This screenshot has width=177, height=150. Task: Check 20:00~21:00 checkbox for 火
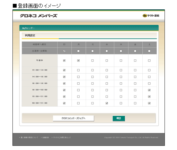click(92, 103)
